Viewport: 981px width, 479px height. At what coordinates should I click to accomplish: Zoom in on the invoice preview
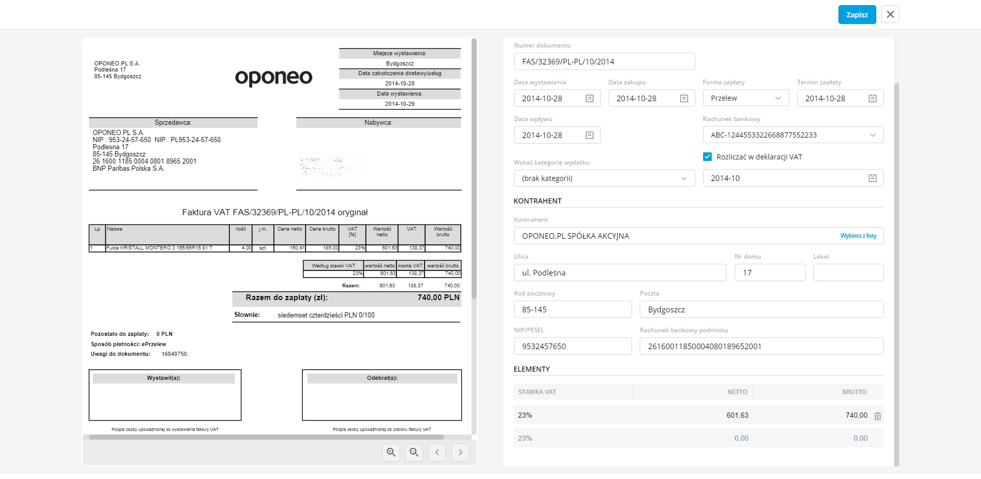[x=391, y=452]
